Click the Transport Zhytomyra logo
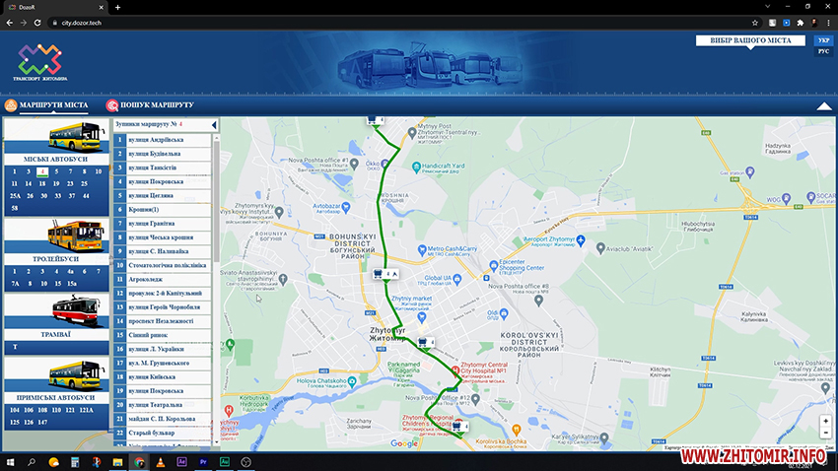Viewport: 838px width, 471px height. click(40, 61)
